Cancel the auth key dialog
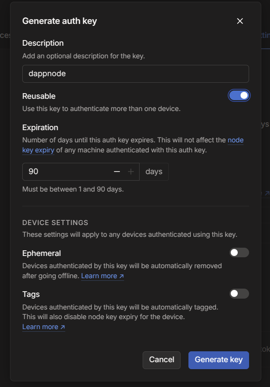The height and width of the screenshot is (387, 270). coord(161,360)
